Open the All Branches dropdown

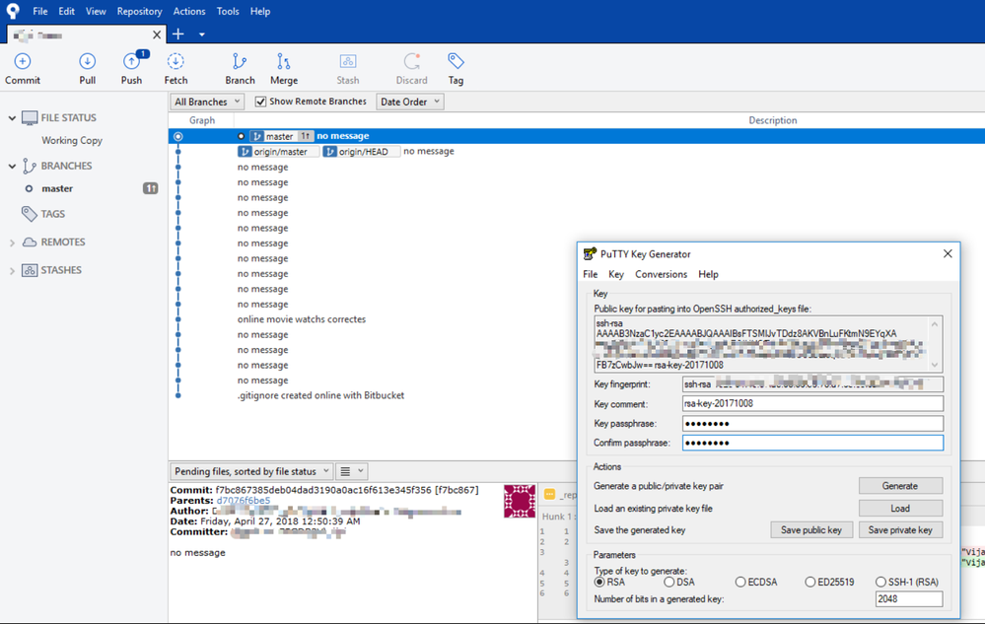(x=207, y=102)
